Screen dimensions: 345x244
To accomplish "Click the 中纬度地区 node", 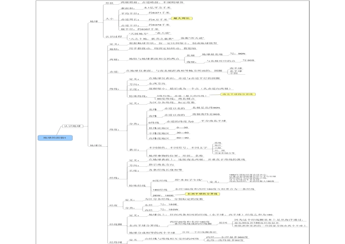I will coord(159,133).
